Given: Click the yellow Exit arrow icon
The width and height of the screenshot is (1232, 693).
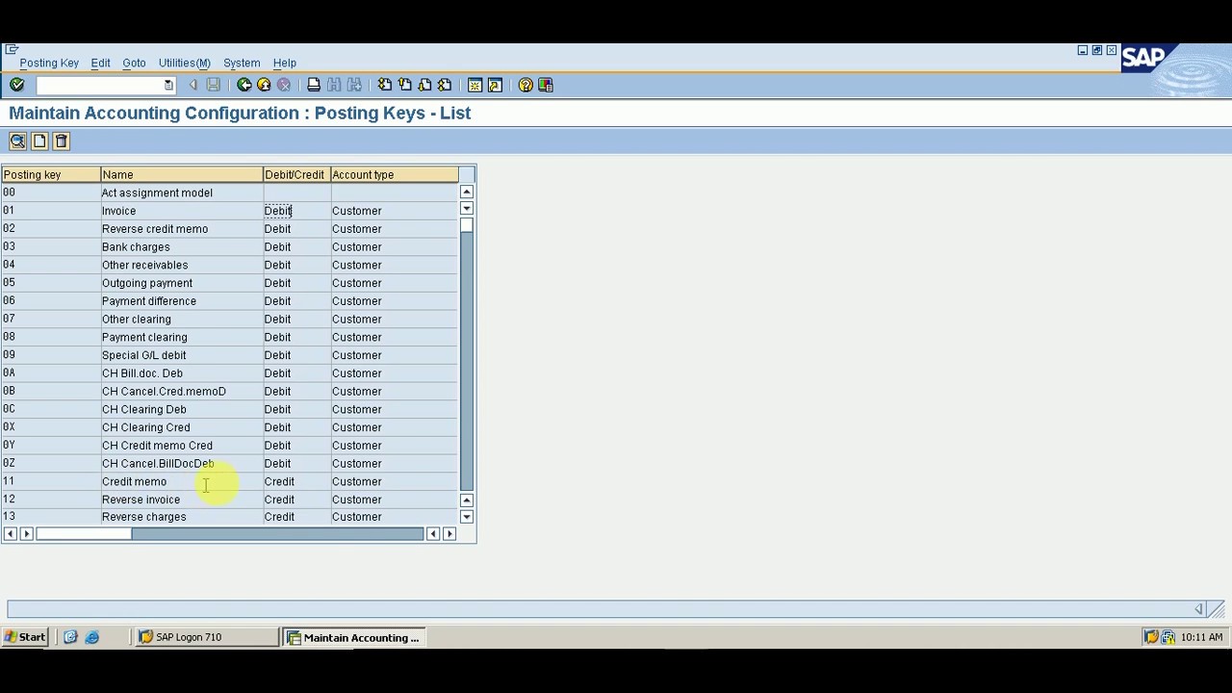Looking at the screenshot, I should coord(264,85).
